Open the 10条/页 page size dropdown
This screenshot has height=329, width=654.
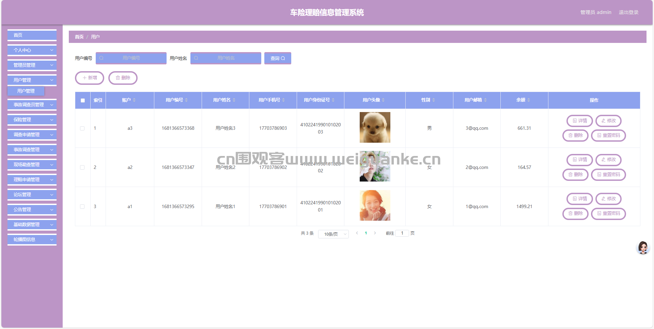tap(333, 234)
